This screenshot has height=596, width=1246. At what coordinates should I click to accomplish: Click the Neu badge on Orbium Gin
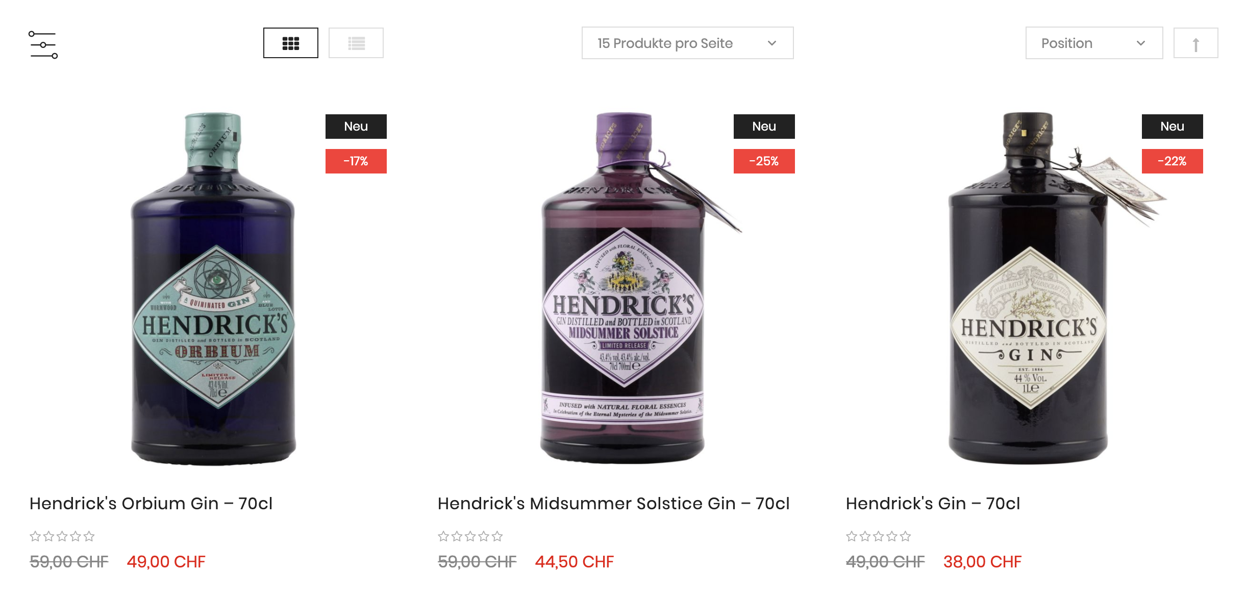pyautogui.click(x=356, y=127)
